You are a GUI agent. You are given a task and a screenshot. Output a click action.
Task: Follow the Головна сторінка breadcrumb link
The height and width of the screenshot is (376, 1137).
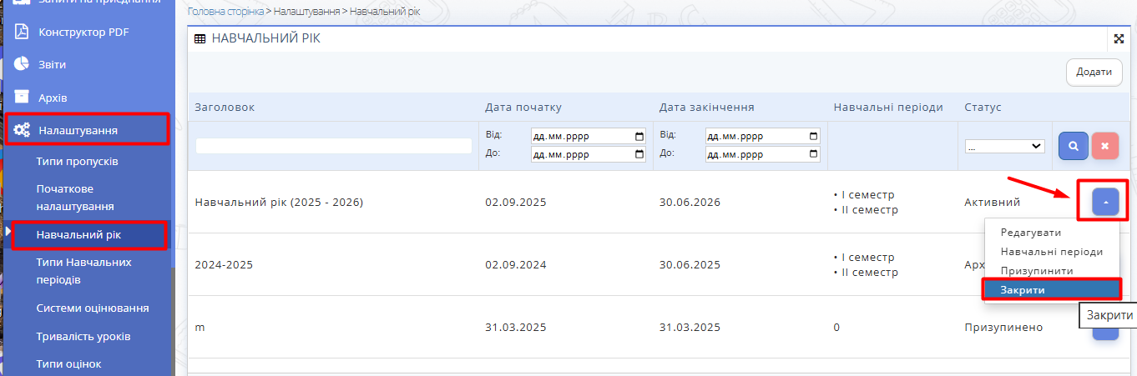tap(225, 12)
